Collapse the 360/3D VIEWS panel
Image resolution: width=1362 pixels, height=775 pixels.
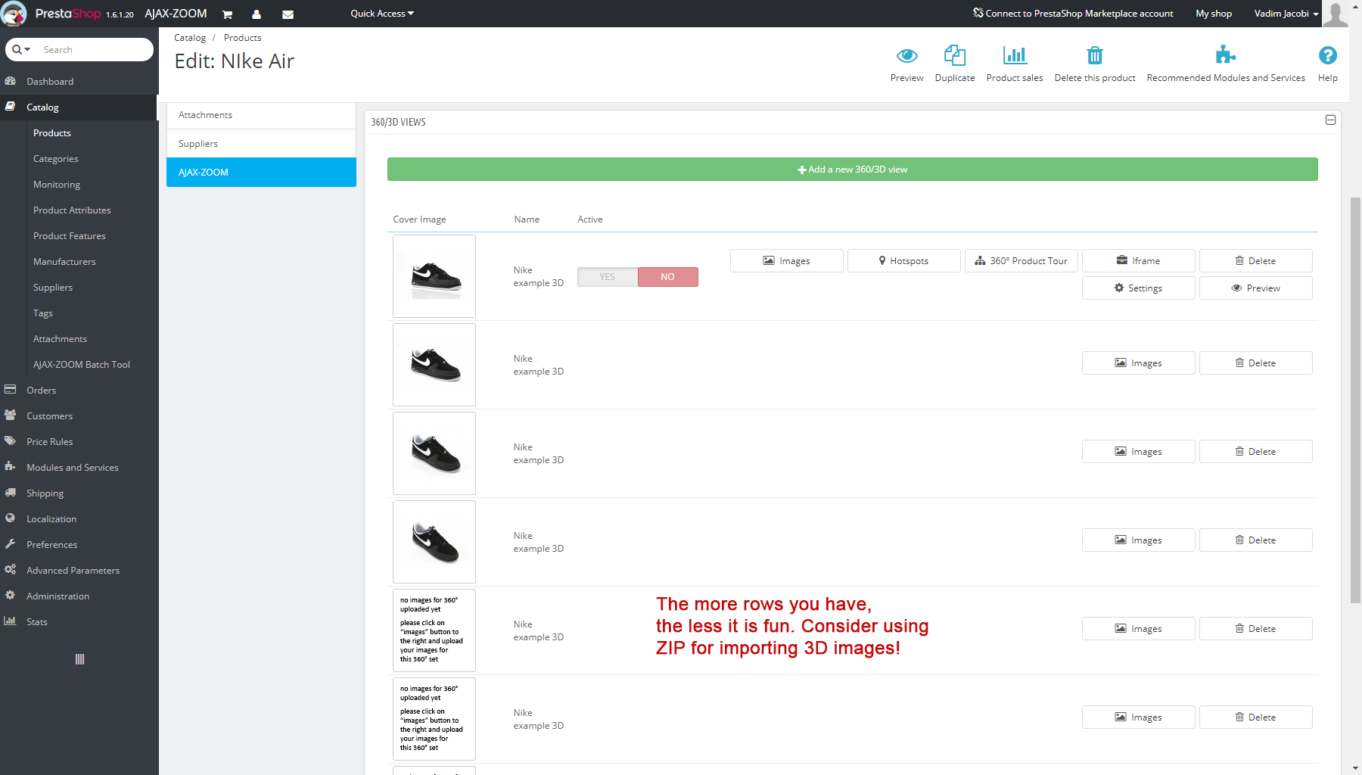click(1330, 120)
